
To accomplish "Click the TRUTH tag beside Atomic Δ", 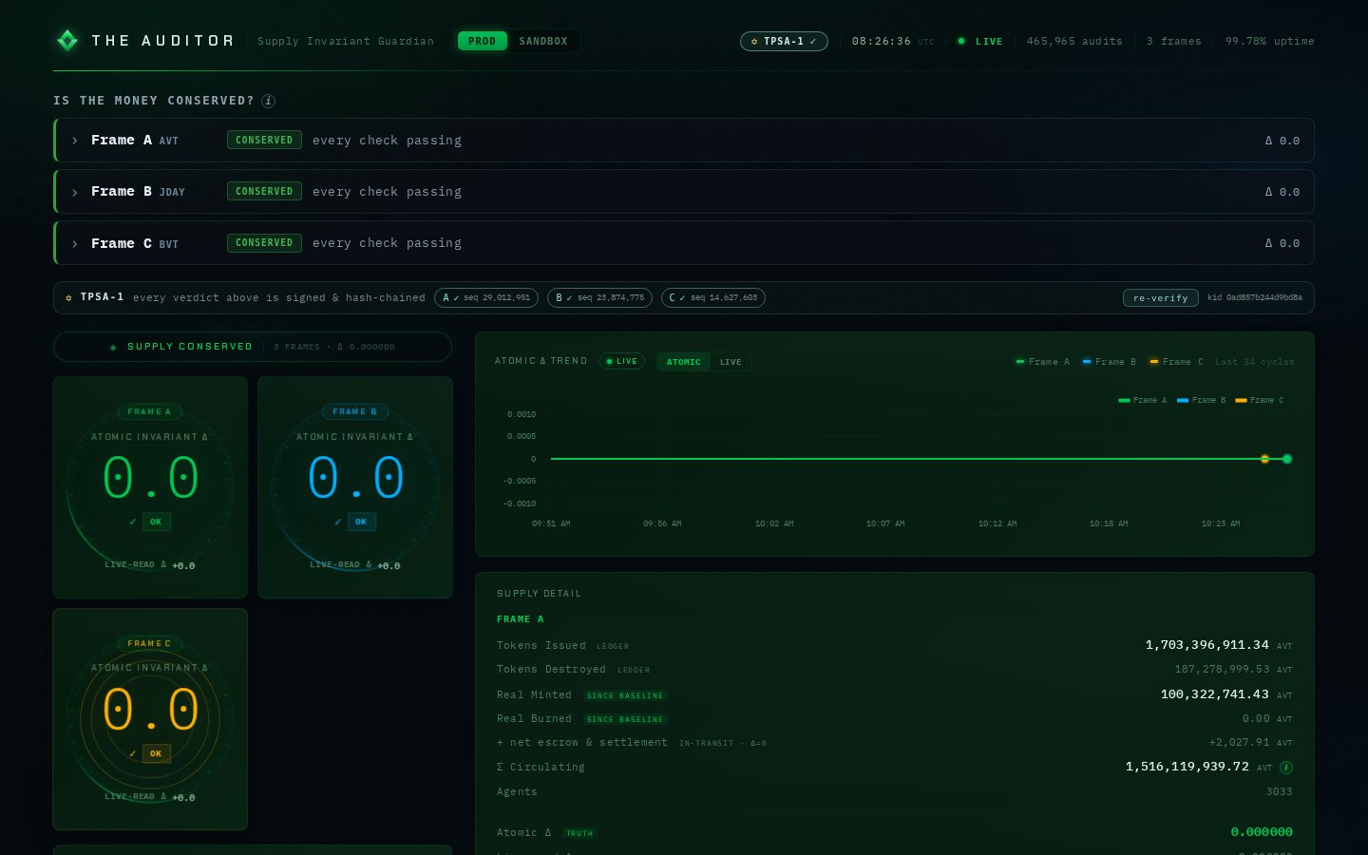I will click(x=579, y=833).
